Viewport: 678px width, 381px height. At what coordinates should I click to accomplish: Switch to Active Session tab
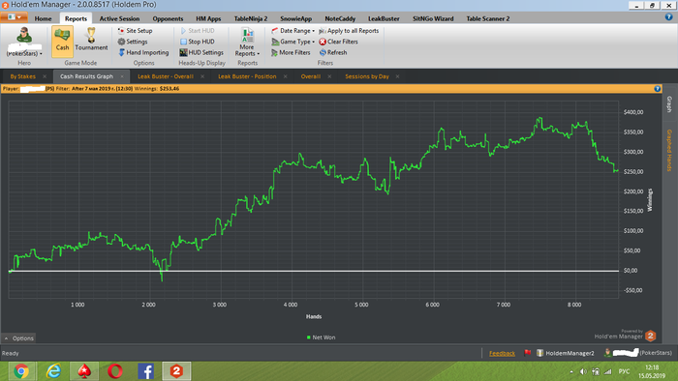pyautogui.click(x=119, y=18)
